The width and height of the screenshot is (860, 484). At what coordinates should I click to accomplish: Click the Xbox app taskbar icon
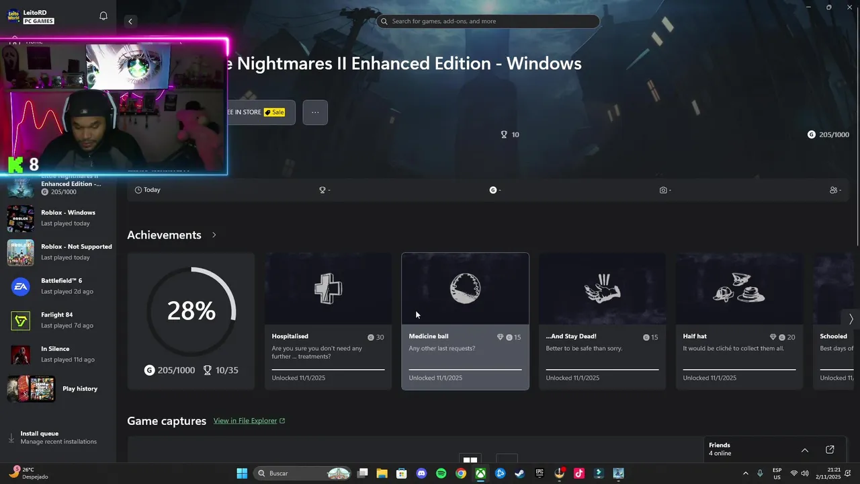pyautogui.click(x=480, y=473)
